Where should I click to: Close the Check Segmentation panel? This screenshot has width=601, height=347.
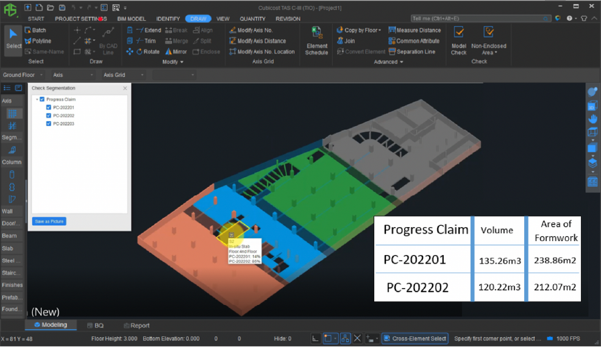click(125, 88)
